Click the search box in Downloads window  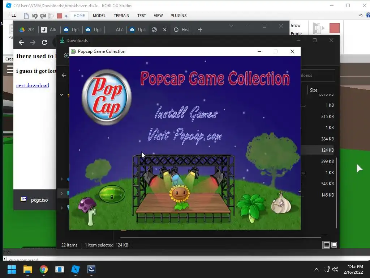click(x=318, y=75)
